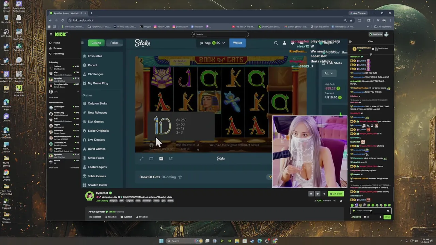Click the Wallet button
The width and height of the screenshot is (436, 245).
(x=237, y=43)
